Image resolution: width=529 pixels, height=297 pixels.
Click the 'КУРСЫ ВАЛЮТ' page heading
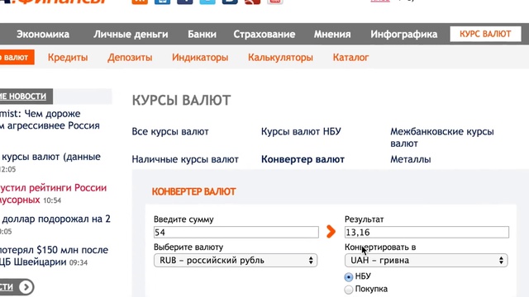pyautogui.click(x=181, y=101)
